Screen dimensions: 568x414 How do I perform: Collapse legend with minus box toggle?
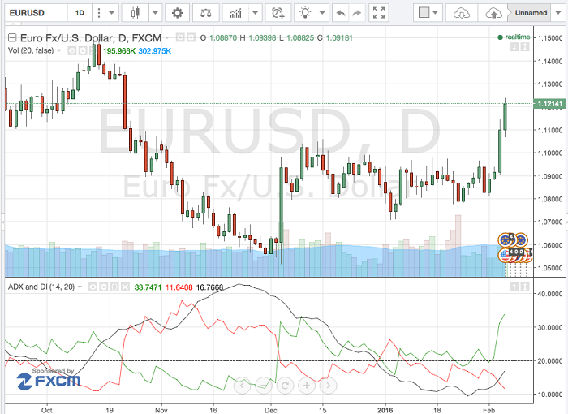[12, 37]
